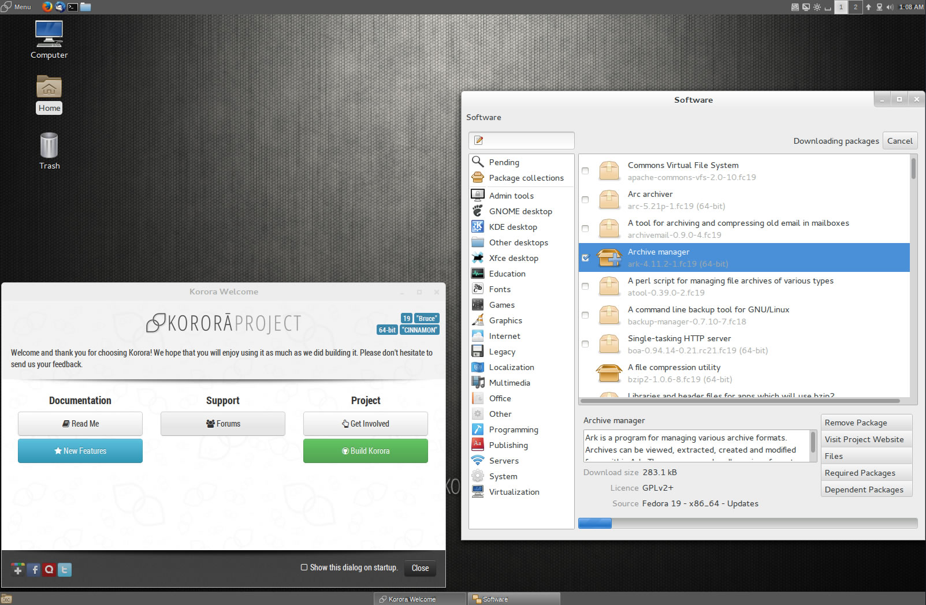This screenshot has height=605, width=926.
Task: Toggle Show this dialog on startup
Action: 304,567
